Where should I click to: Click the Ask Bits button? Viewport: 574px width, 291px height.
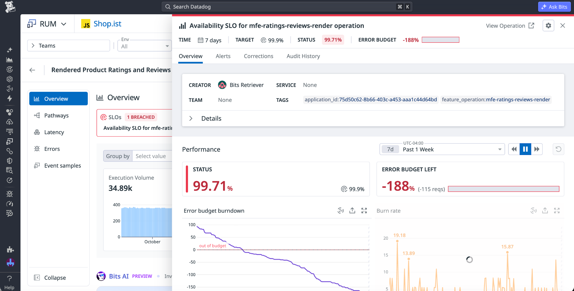[554, 7]
